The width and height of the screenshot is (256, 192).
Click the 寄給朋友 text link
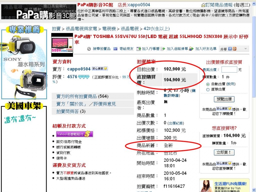[x=126, y=49]
